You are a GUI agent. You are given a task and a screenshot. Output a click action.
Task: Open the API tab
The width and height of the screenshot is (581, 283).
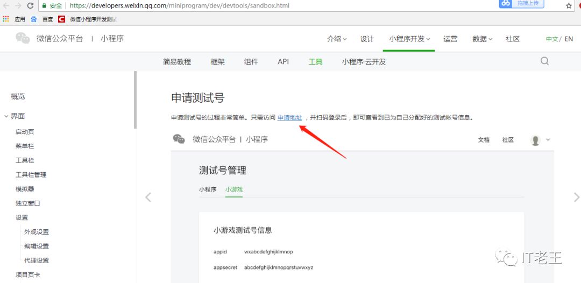click(283, 62)
